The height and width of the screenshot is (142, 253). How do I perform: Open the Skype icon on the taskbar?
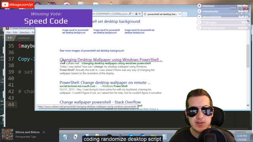(x=131, y=136)
